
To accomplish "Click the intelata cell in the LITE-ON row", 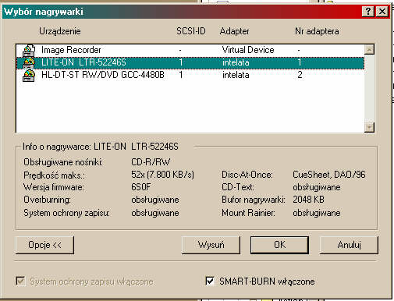I will pyautogui.click(x=236, y=62).
